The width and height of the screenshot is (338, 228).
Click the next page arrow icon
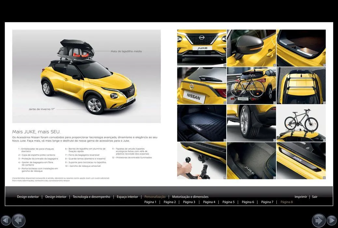(318, 220)
